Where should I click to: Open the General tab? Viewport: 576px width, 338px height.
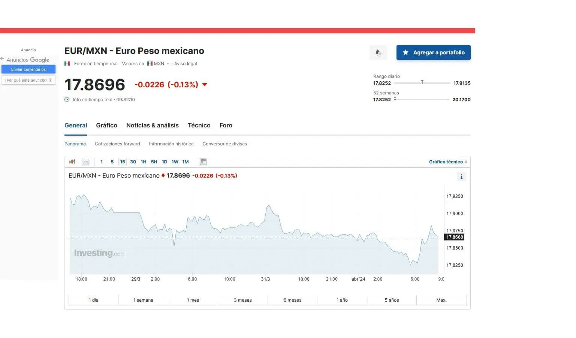pyautogui.click(x=76, y=126)
